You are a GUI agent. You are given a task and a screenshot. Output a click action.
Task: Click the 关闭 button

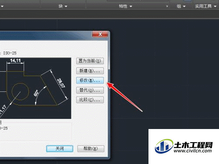click(60, 149)
